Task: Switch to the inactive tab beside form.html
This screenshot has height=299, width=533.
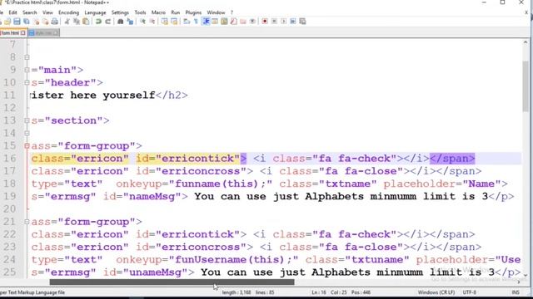Action: 43,33
